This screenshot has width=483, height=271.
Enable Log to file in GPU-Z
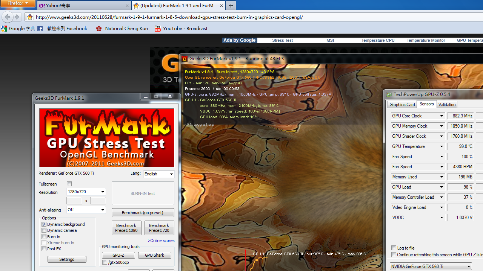(x=394, y=248)
